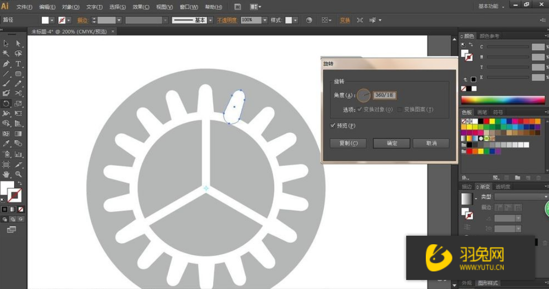
Task: Switch to Draw Normal mode
Action: (5, 219)
